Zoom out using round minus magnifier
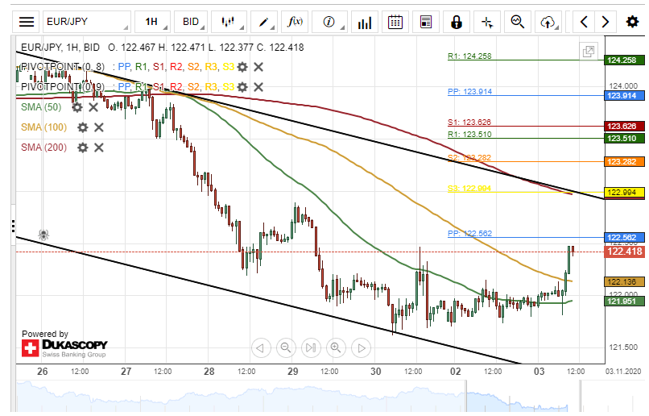 pyautogui.click(x=286, y=347)
